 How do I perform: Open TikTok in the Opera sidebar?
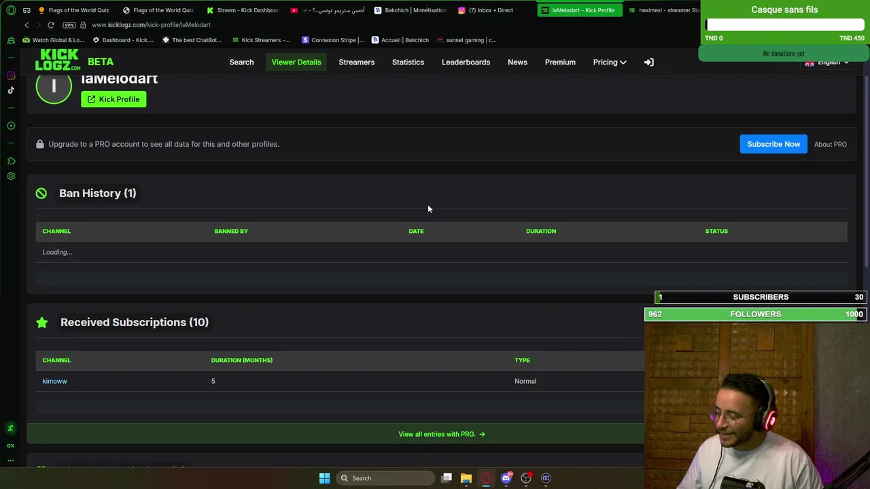pos(11,90)
